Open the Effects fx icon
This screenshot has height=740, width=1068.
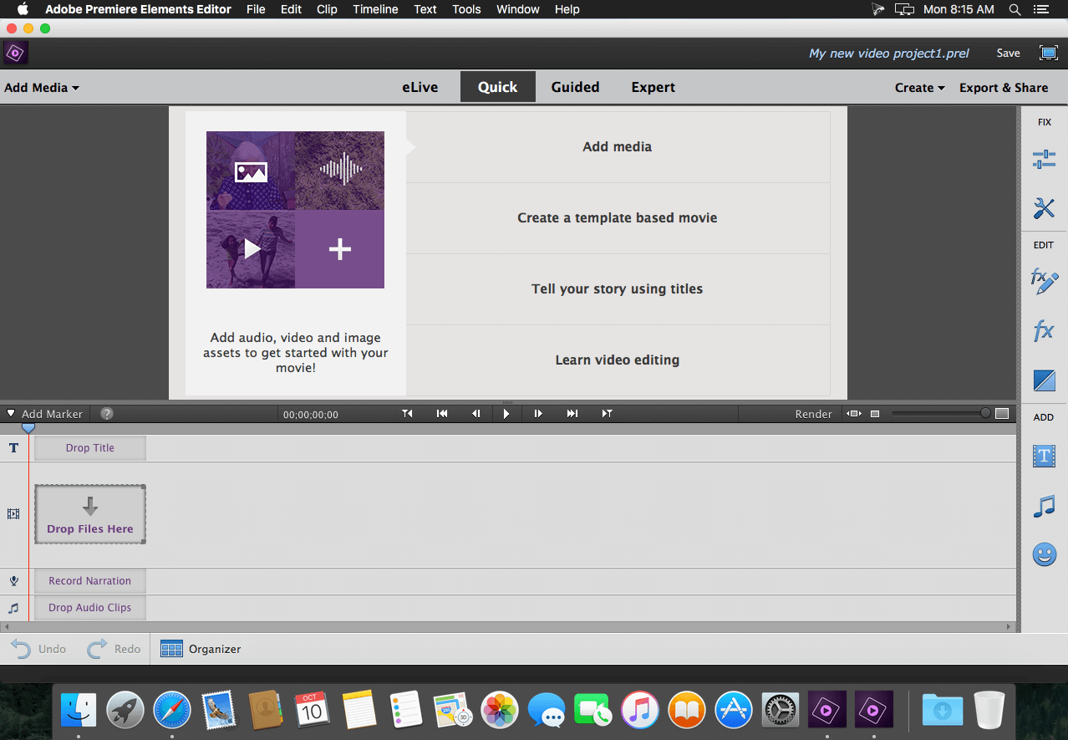[1044, 331]
